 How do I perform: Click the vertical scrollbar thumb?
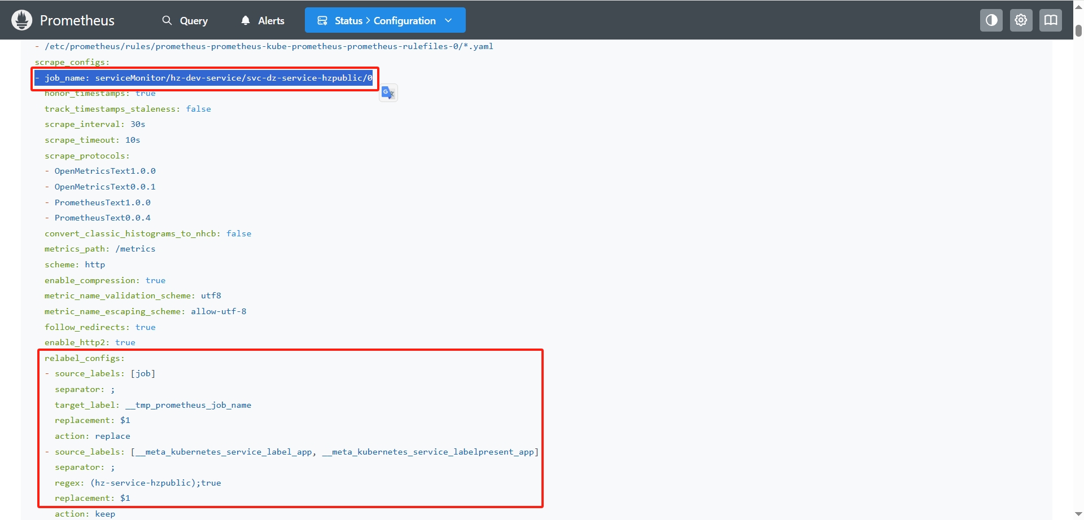point(1078,30)
